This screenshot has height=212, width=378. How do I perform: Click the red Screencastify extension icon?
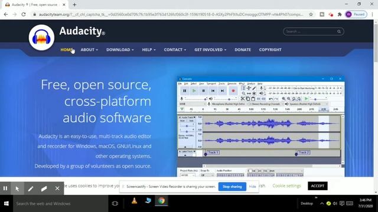[x=331, y=14]
